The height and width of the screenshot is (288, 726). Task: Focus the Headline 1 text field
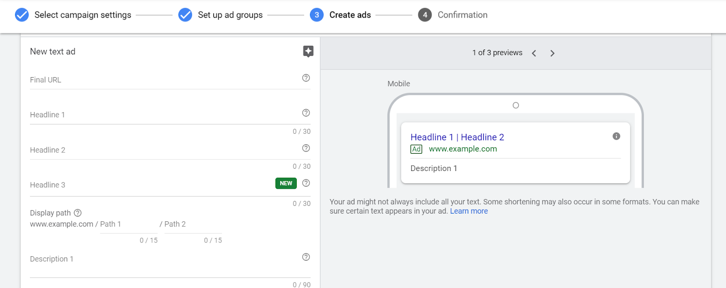(163, 115)
